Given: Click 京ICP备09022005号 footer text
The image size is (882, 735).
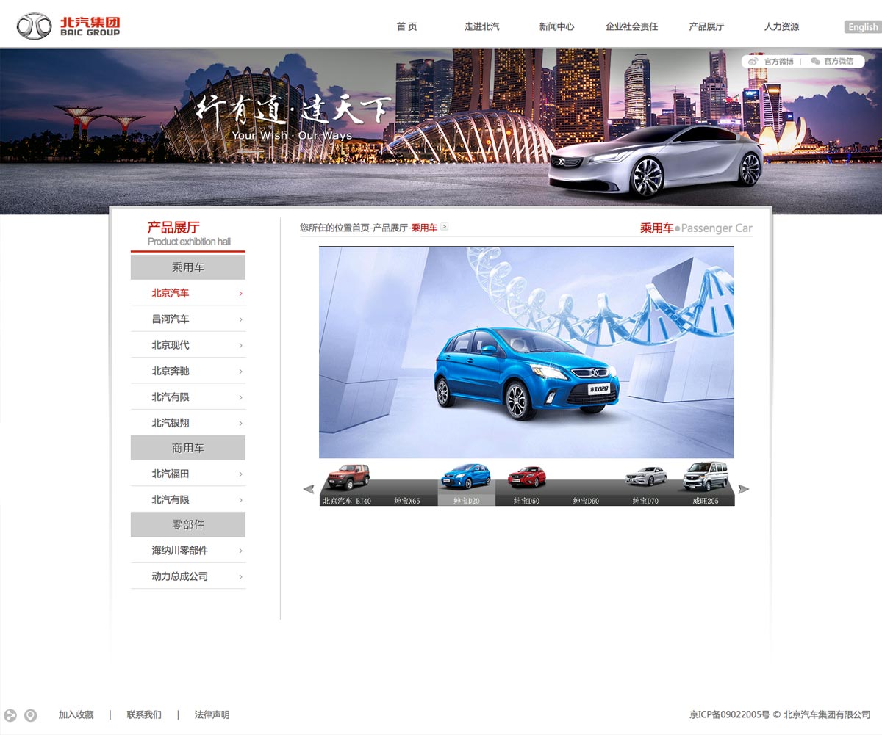Looking at the screenshot, I should click(x=730, y=714).
